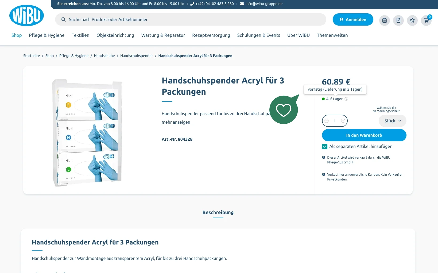Open the Textilien menu
Screen dimensions: 438x273
pyautogui.click(x=80, y=35)
